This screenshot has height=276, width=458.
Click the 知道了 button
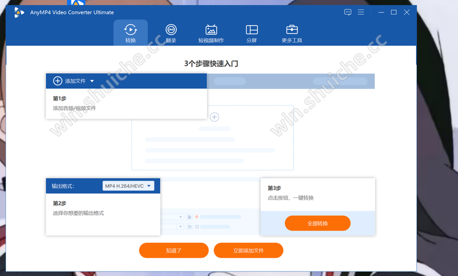(174, 251)
